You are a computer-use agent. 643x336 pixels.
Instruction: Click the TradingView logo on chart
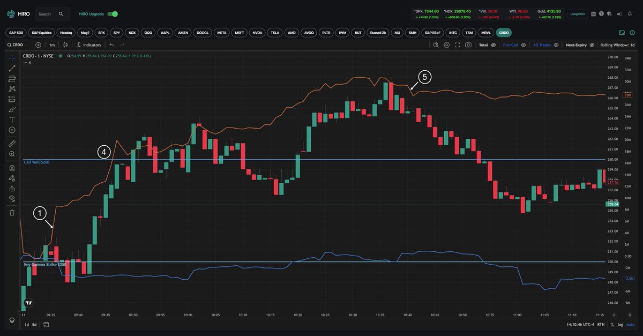[x=29, y=303]
